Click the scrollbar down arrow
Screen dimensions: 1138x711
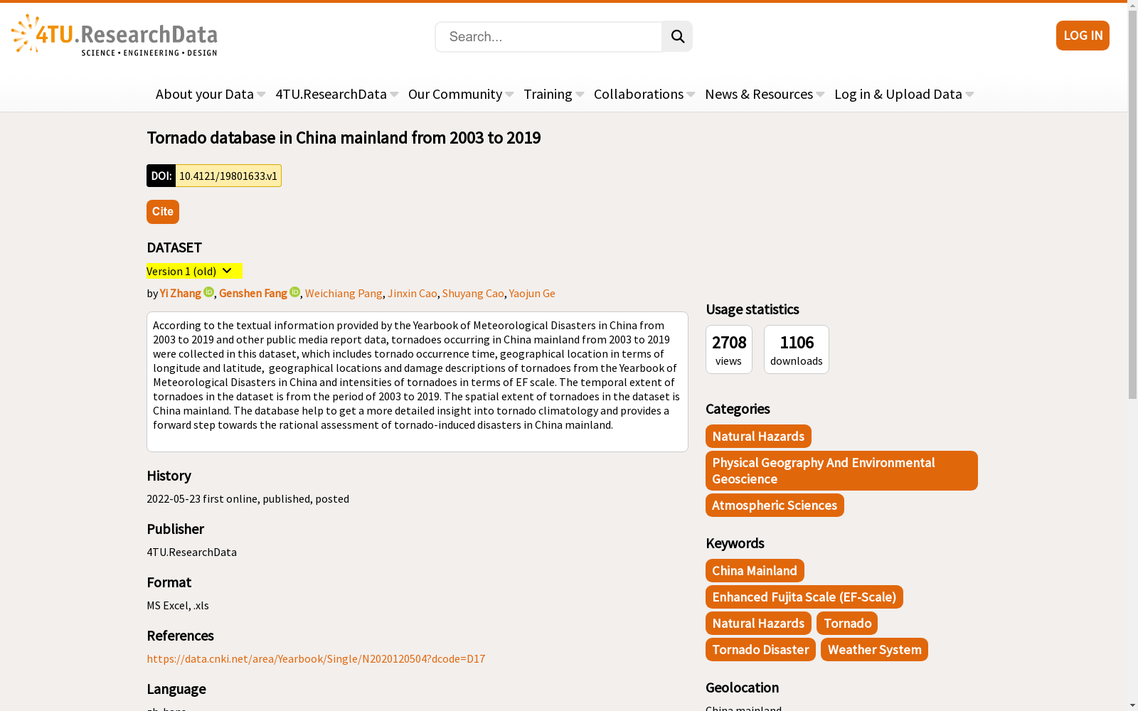tap(1132, 705)
